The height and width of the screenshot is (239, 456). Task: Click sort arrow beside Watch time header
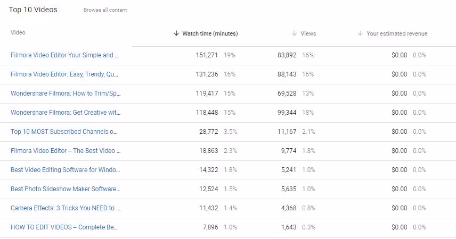(x=176, y=33)
